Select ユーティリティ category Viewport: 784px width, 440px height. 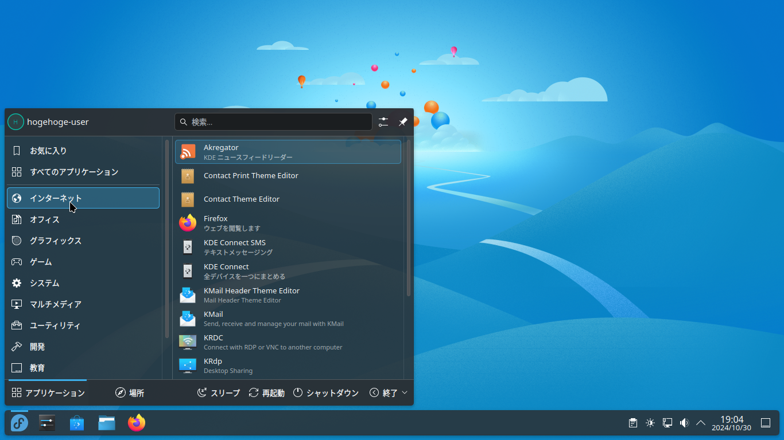tap(83, 325)
